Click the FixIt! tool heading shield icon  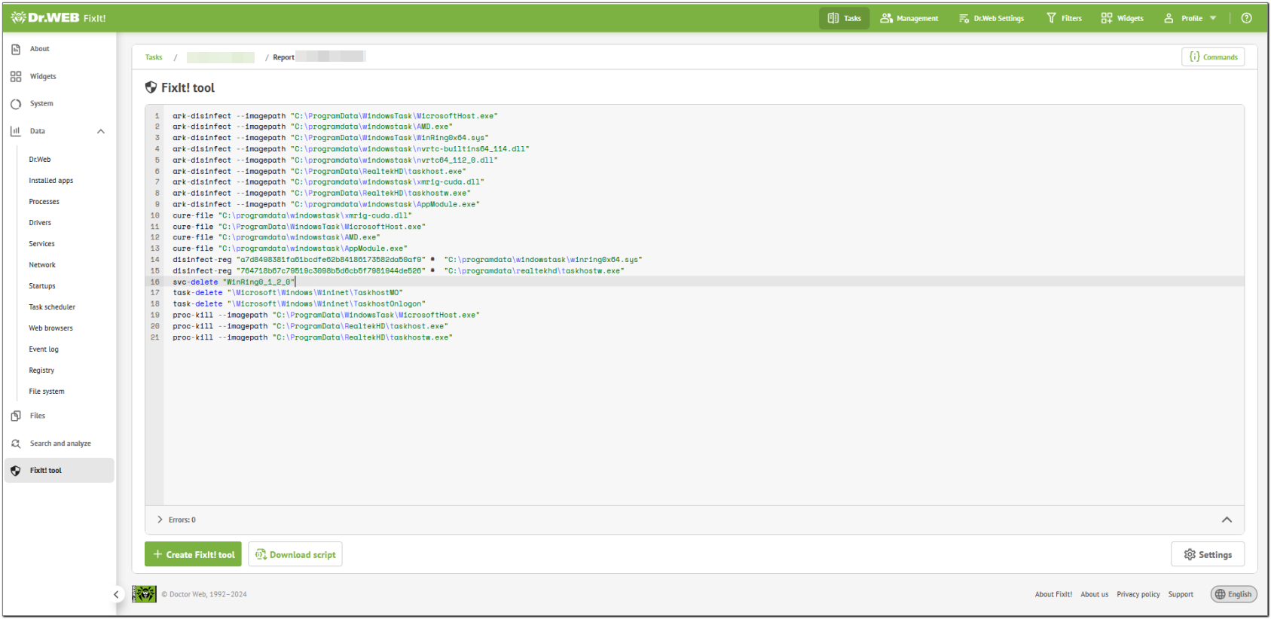click(151, 88)
